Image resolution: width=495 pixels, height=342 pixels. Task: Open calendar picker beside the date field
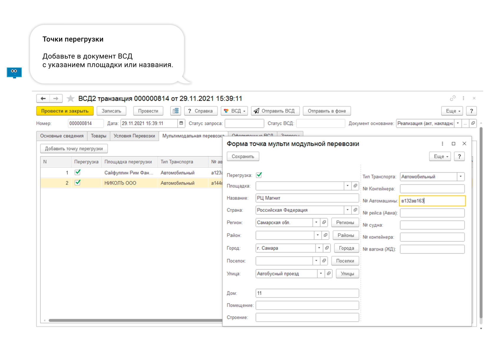pos(181,123)
